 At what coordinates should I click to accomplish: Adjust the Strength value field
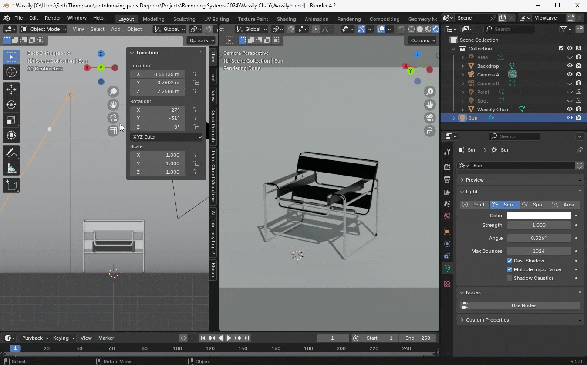pyautogui.click(x=539, y=225)
